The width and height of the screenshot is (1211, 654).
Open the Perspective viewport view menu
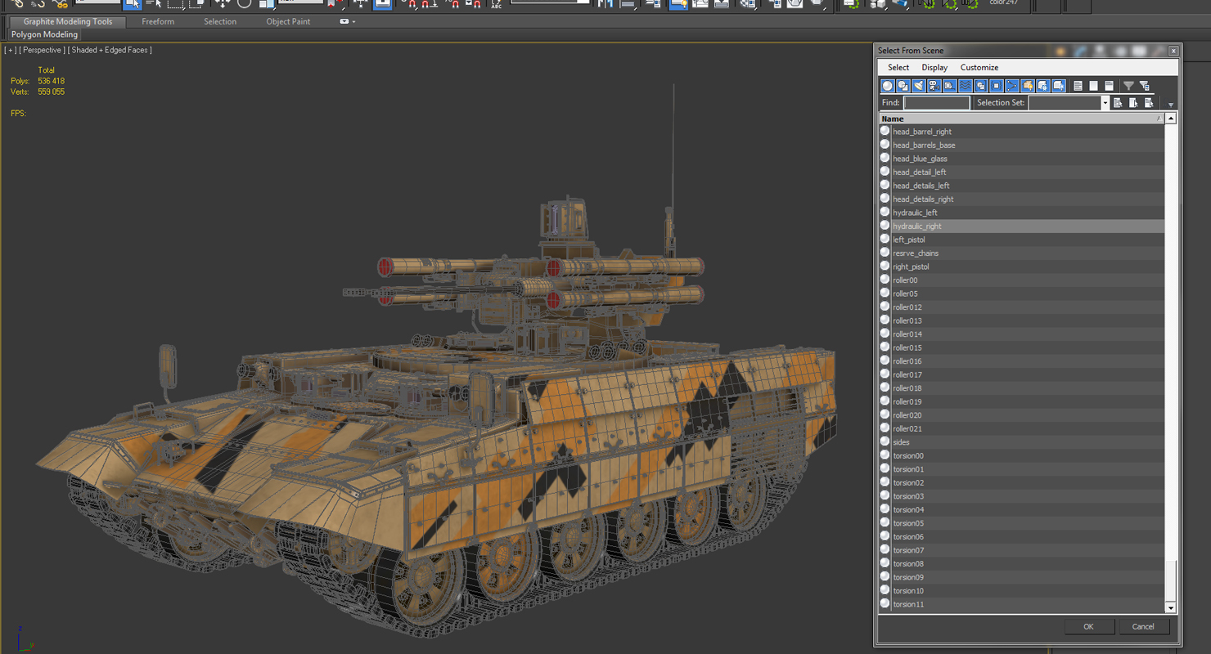pyautogui.click(x=43, y=50)
